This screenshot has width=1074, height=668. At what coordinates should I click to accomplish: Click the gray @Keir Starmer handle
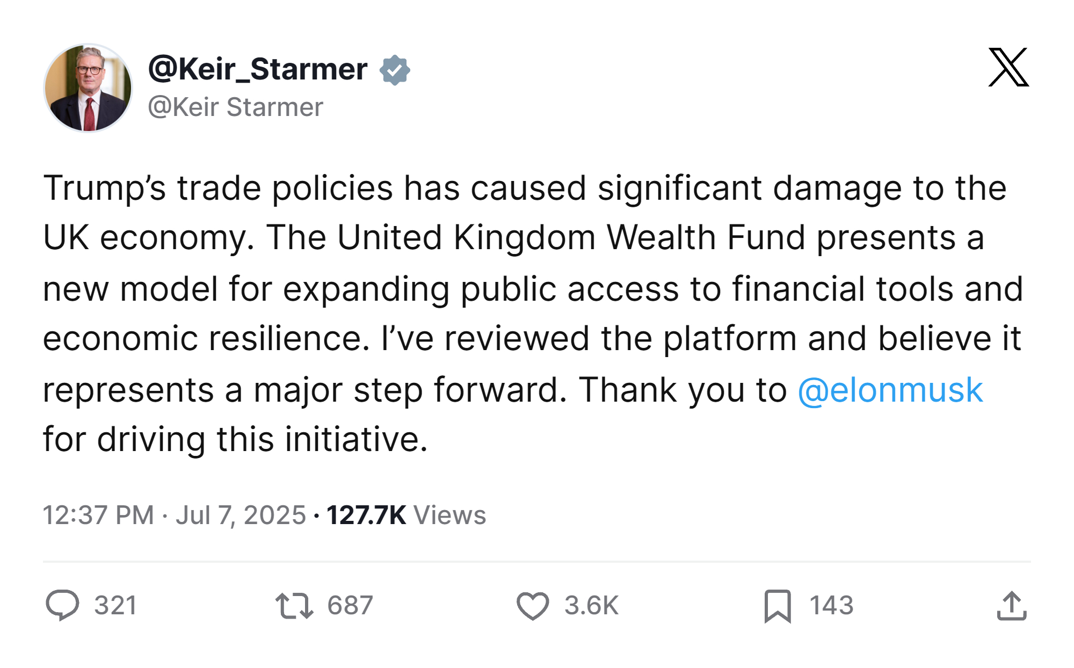pos(235,107)
